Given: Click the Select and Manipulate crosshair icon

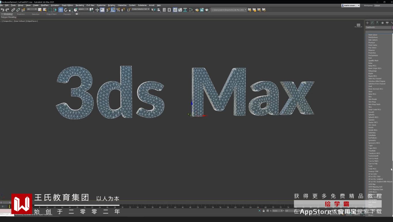Looking at the screenshot, I should (x=97, y=10).
